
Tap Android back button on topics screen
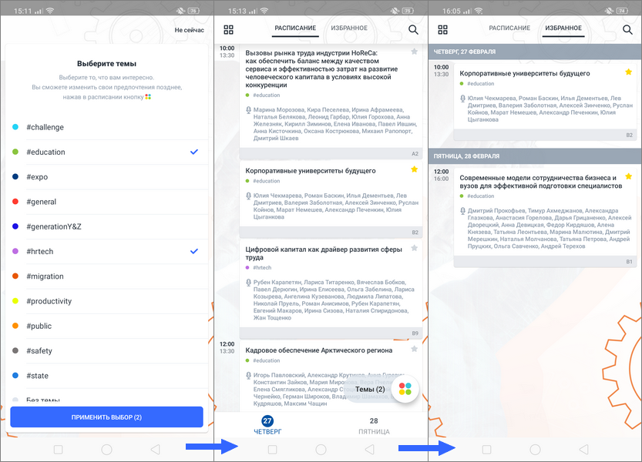(x=155, y=450)
